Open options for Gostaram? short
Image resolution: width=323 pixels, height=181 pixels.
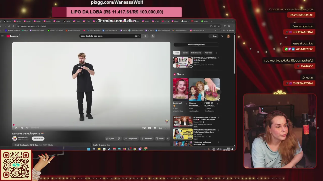[x=186, y=104]
